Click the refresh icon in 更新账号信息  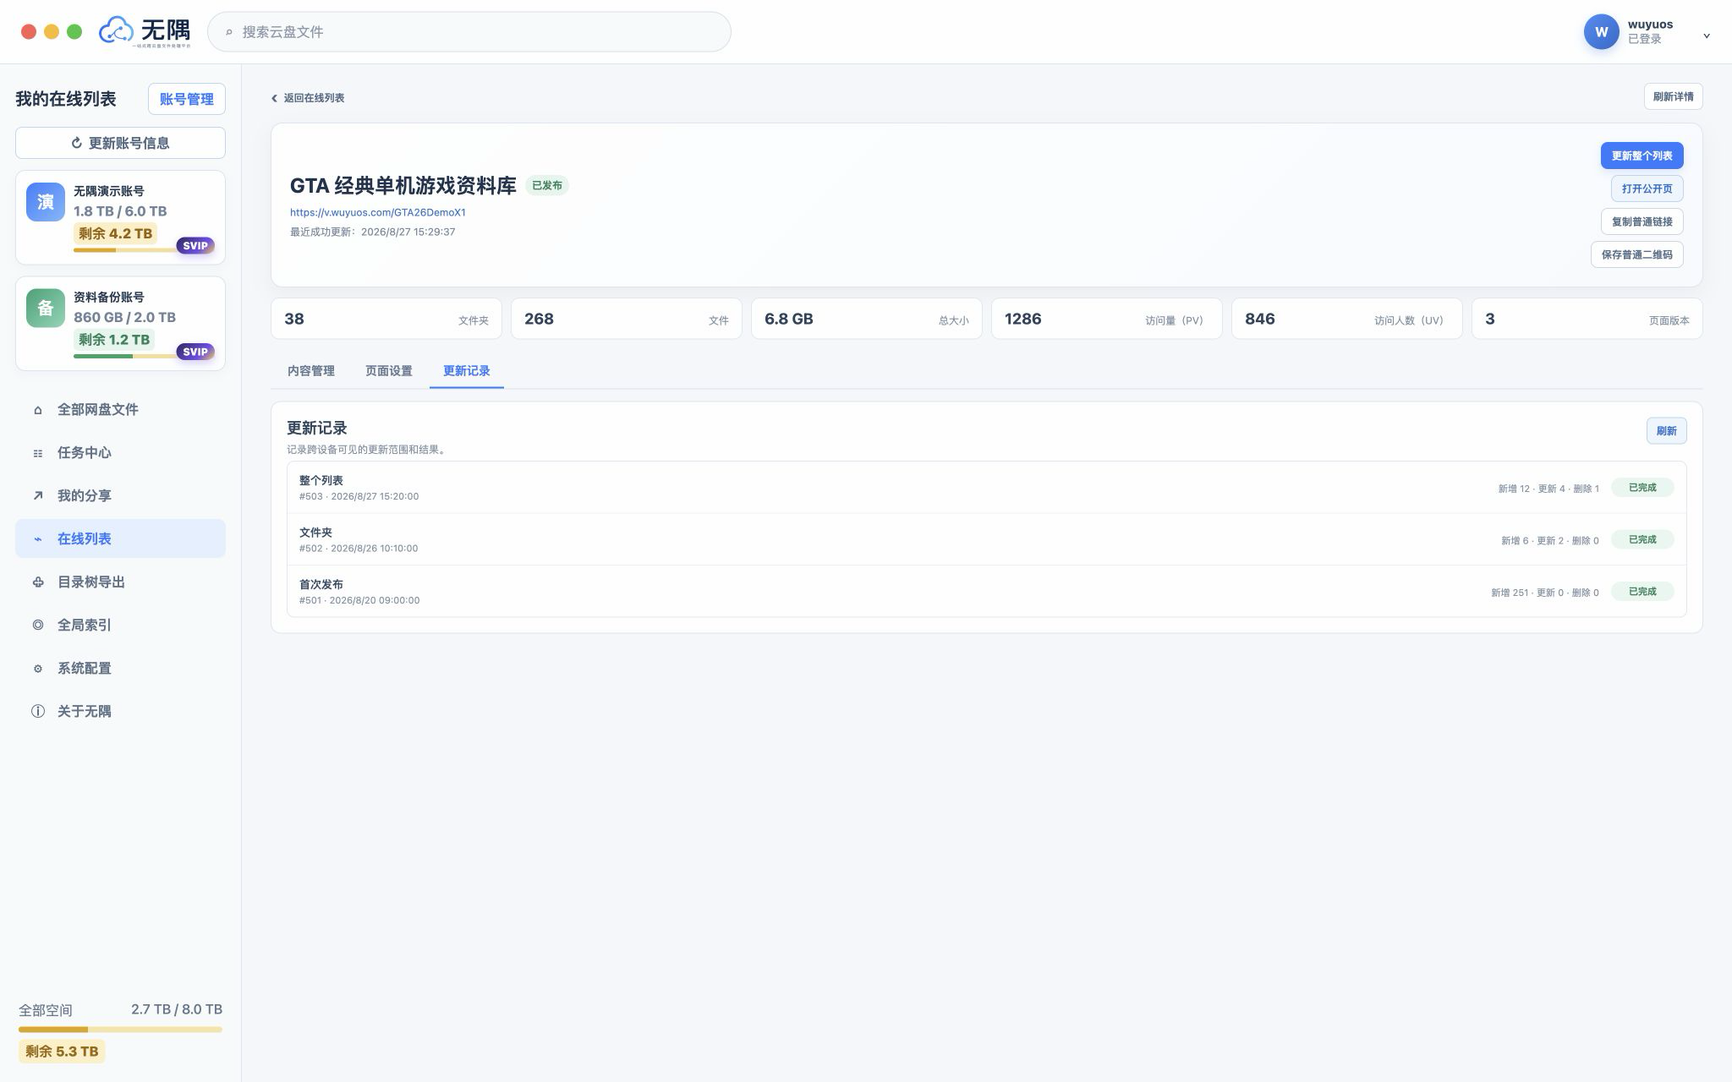point(77,143)
